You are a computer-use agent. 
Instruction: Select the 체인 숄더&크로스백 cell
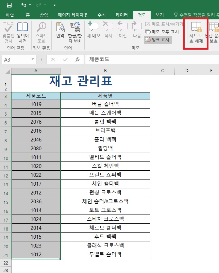pos(105,202)
